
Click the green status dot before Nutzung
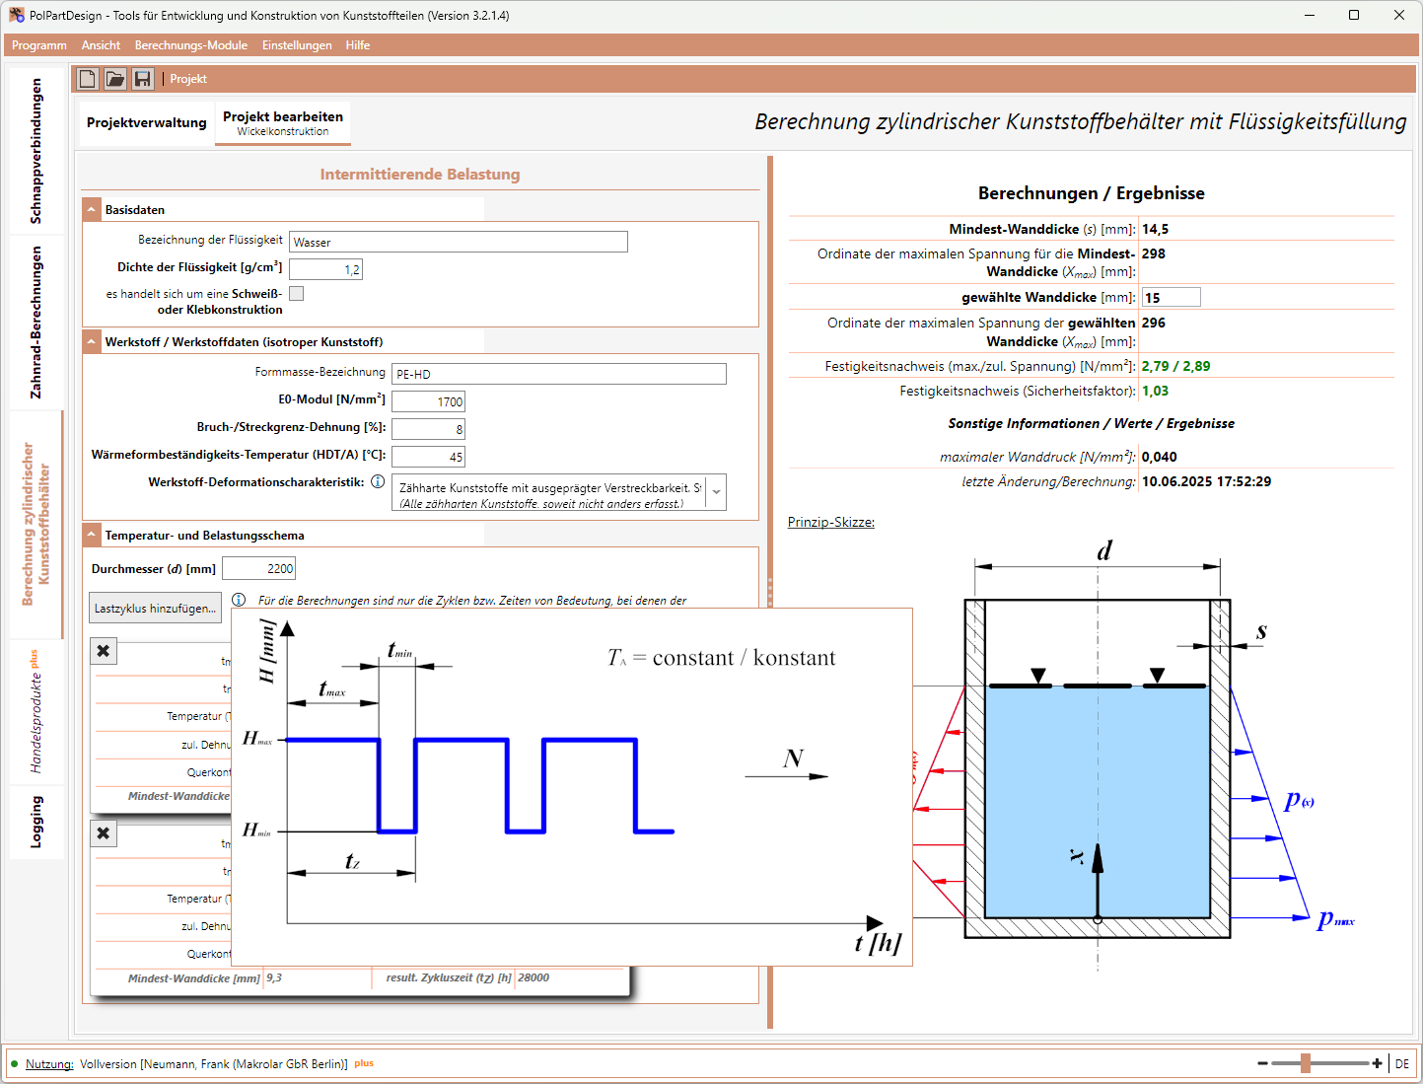click(x=14, y=1064)
